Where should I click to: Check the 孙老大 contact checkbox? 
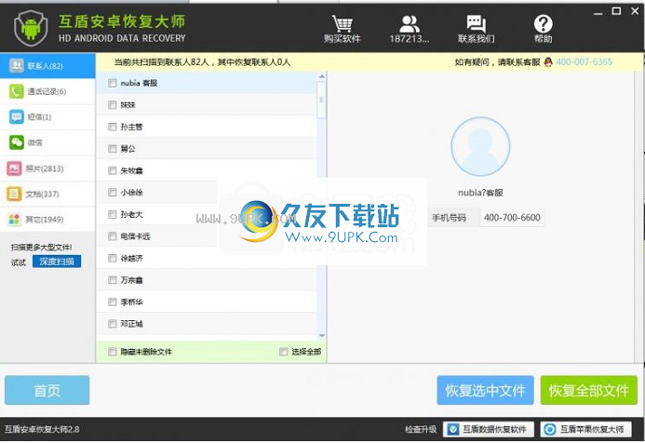(113, 214)
